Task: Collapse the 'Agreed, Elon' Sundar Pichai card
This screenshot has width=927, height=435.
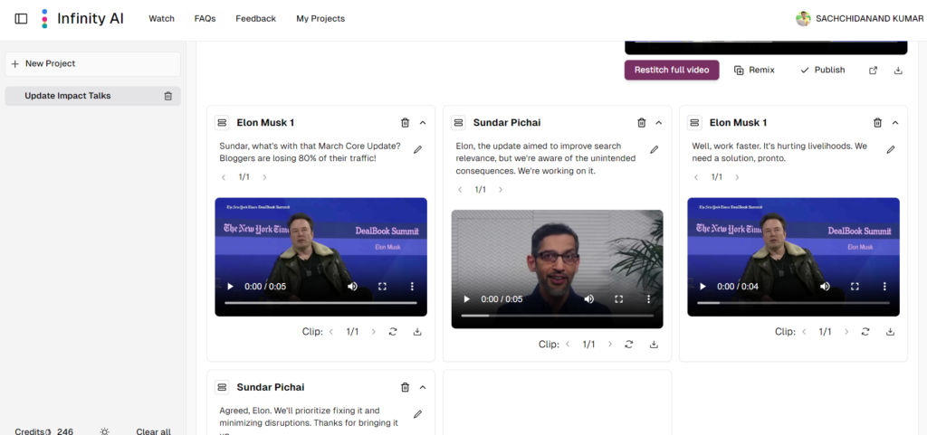Action: point(423,387)
